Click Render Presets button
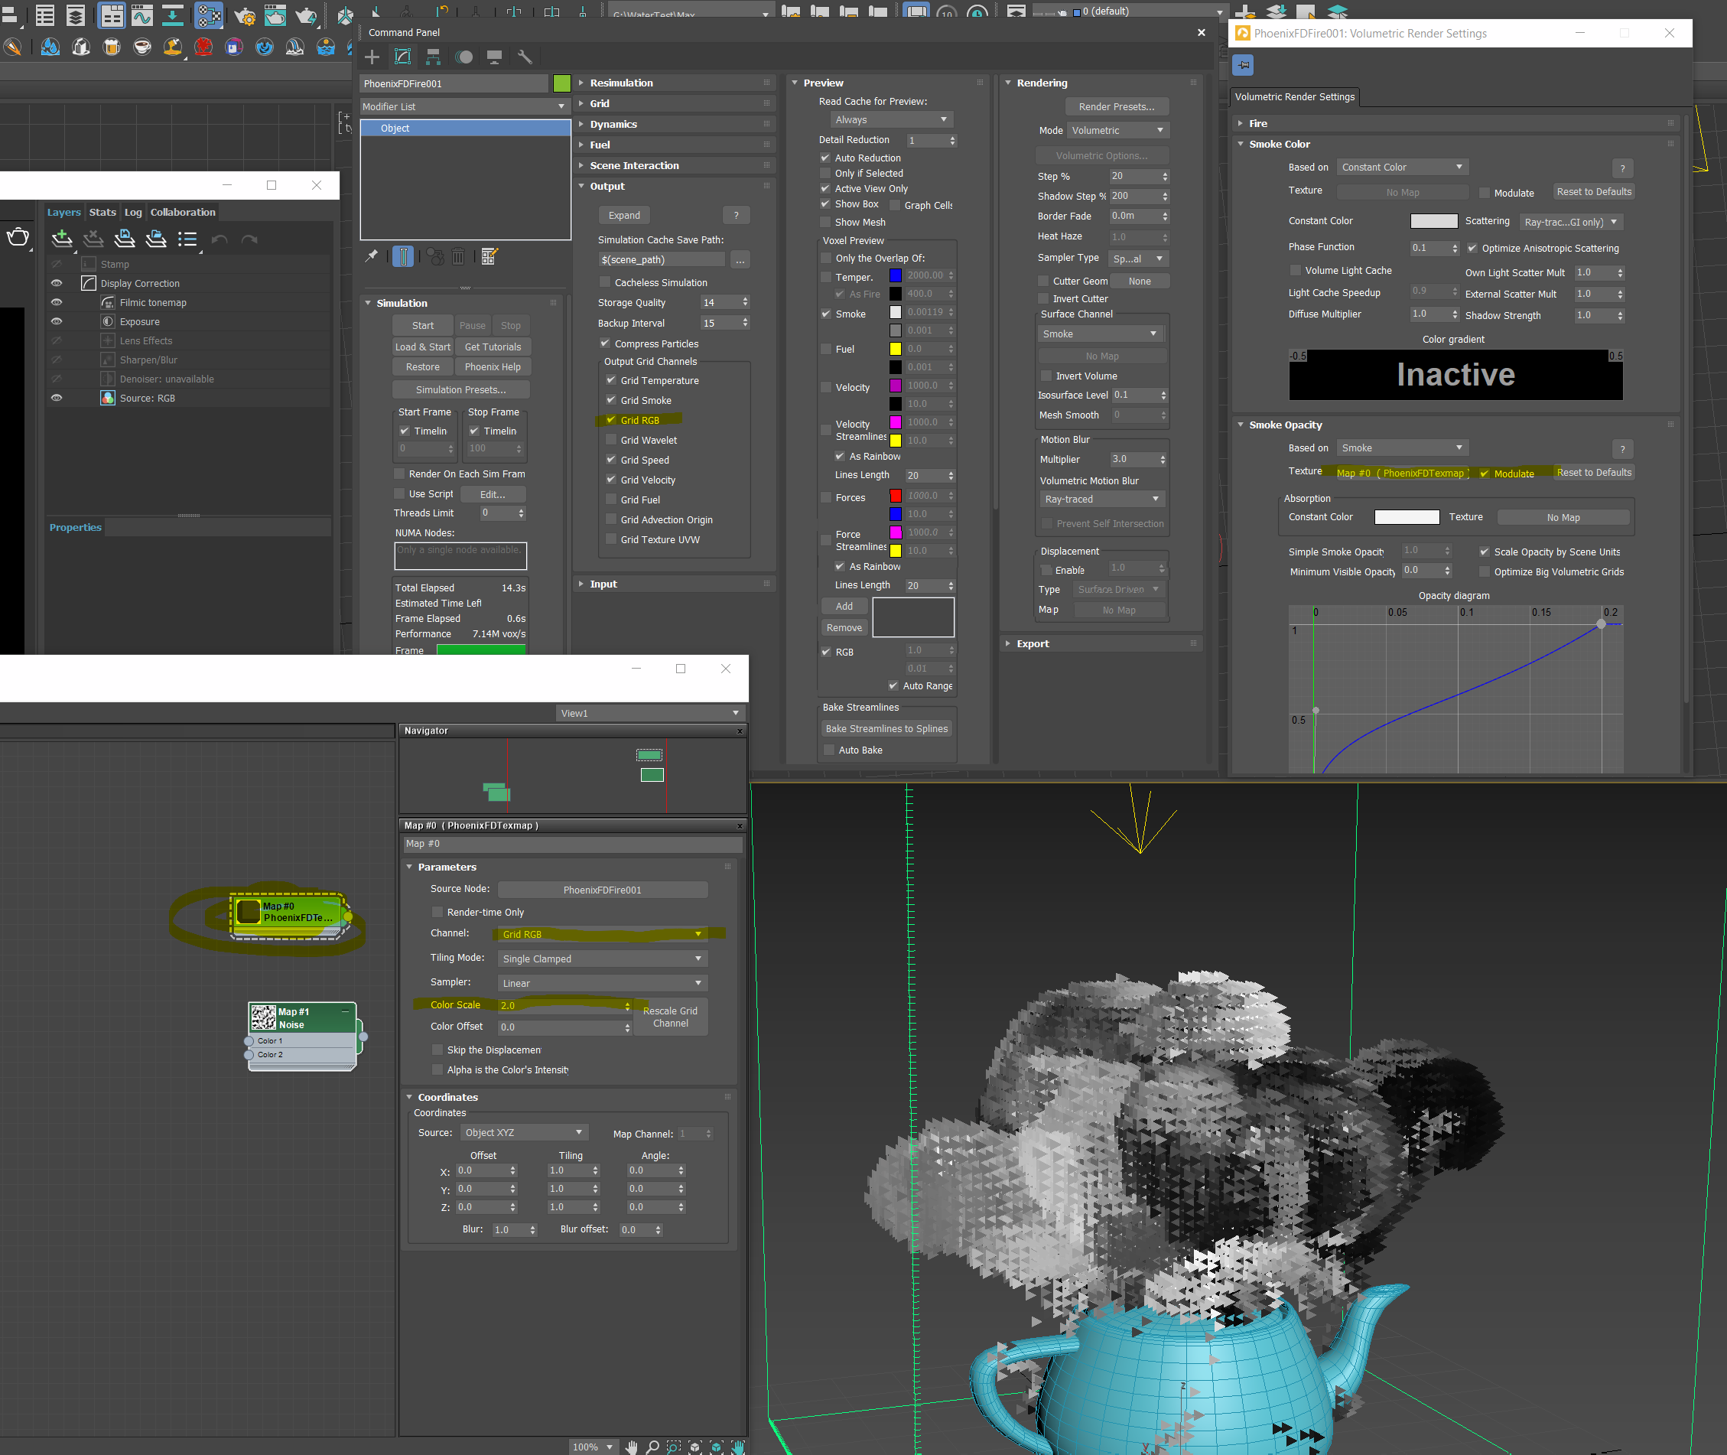Screen dimensions: 1727x1455 coord(1116,106)
